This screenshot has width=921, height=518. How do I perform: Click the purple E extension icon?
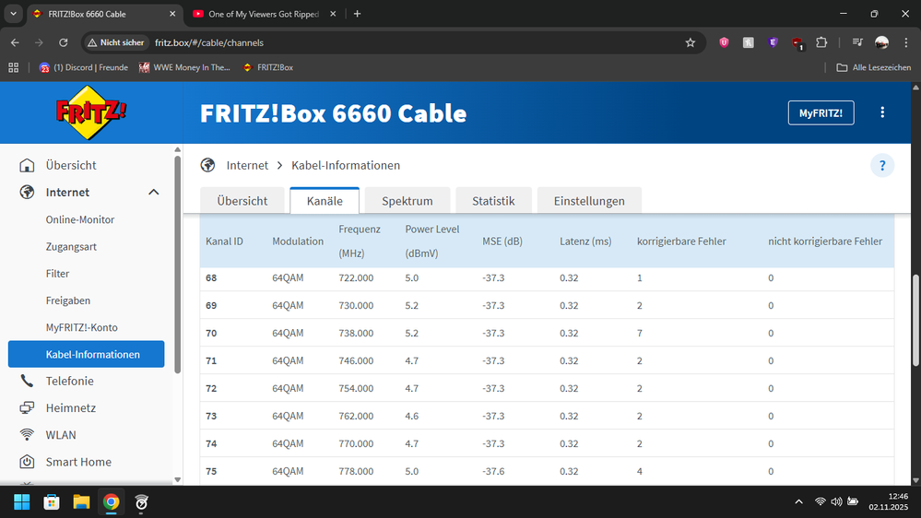[x=773, y=42]
